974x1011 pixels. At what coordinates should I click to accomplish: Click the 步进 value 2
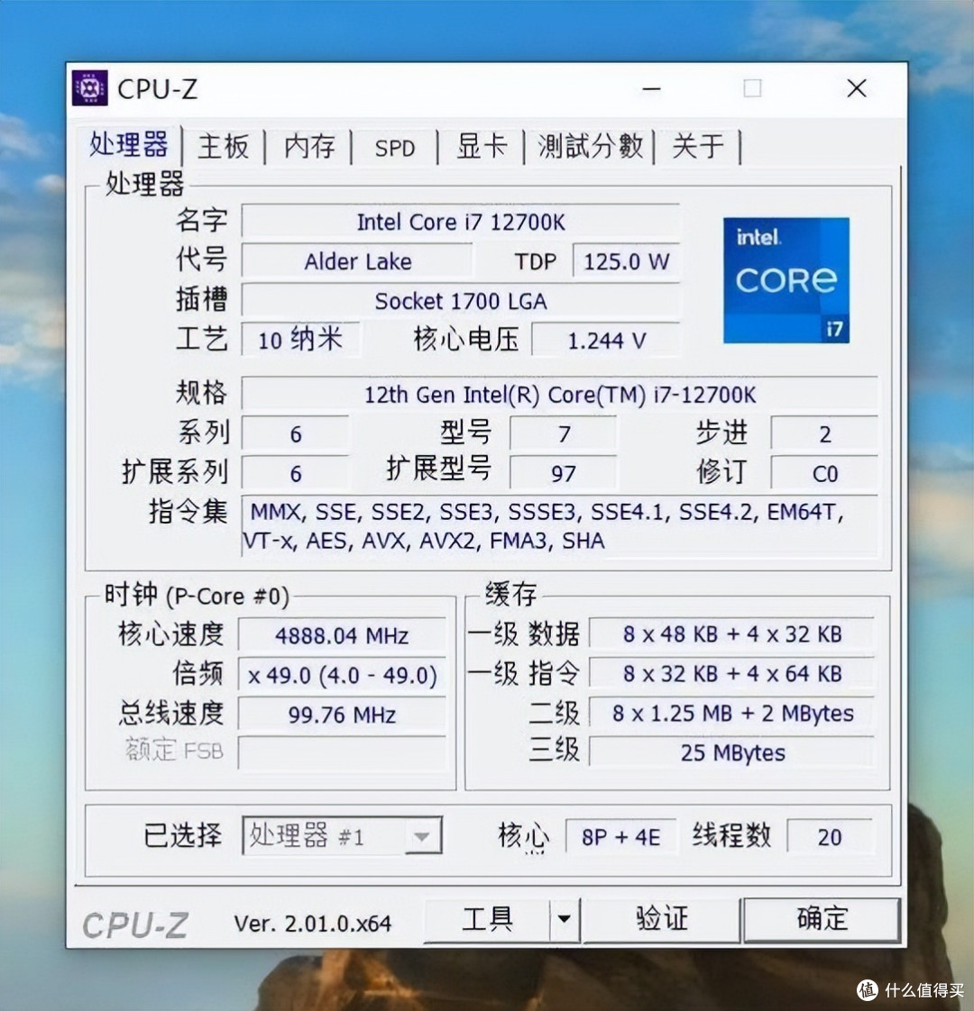pos(824,433)
